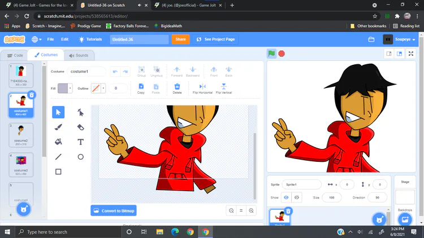424x238 pixels.
Task: Switch to the Code tab
Action: click(15, 55)
